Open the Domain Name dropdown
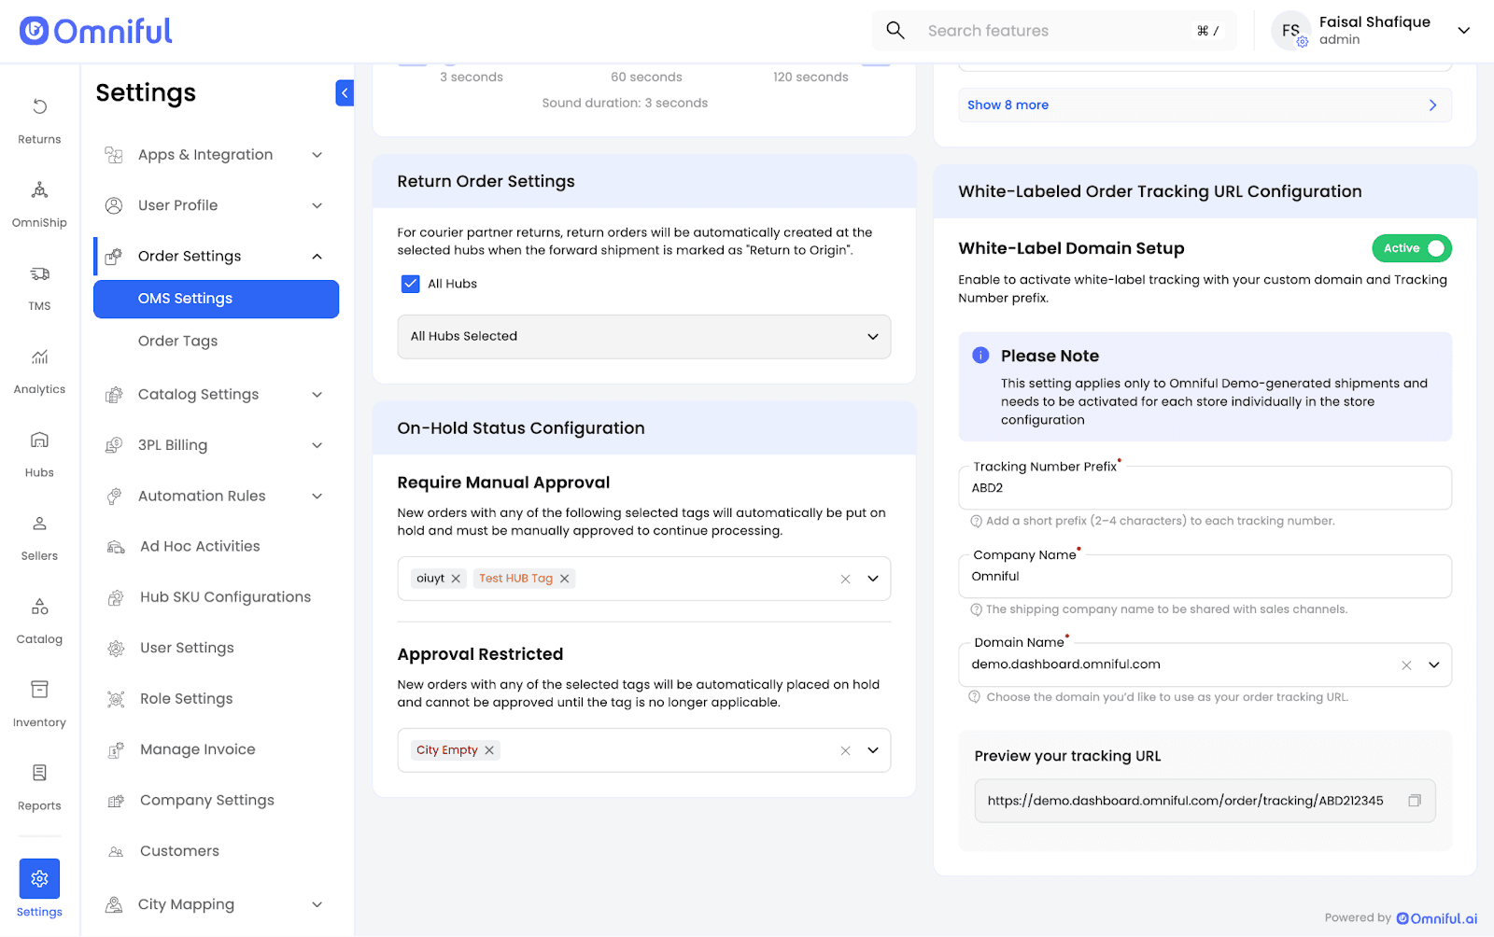 click(1433, 665)
